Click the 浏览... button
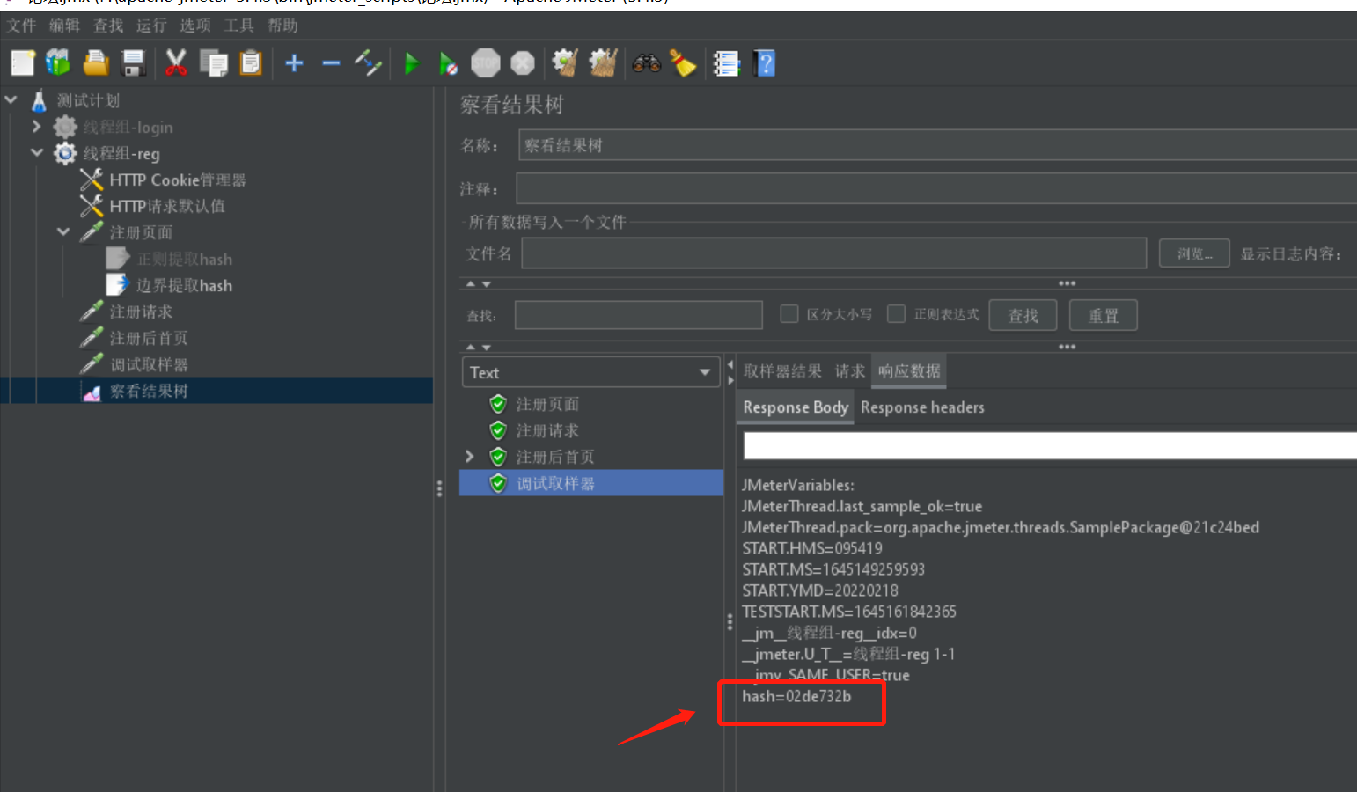This screenshot has height=792, width=1357. (1194, 253)
